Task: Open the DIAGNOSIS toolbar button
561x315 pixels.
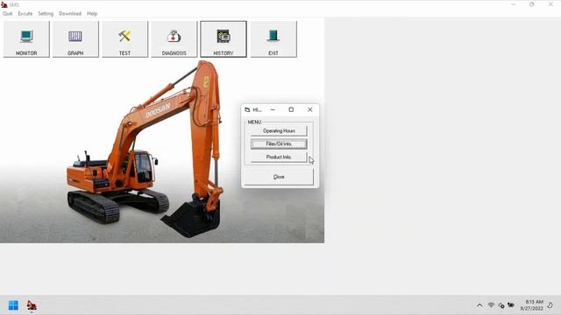Action: click(x=174, y=39)
